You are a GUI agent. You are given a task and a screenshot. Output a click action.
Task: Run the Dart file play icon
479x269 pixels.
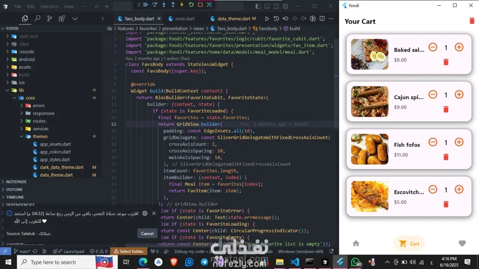point(267,18)
